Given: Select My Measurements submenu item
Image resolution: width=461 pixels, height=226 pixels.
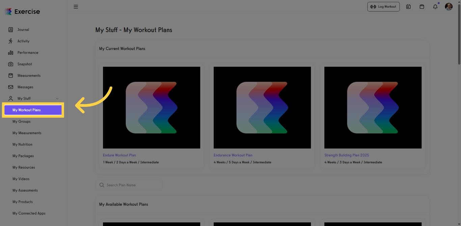Looking at the screenshot, I should point(27,133).
